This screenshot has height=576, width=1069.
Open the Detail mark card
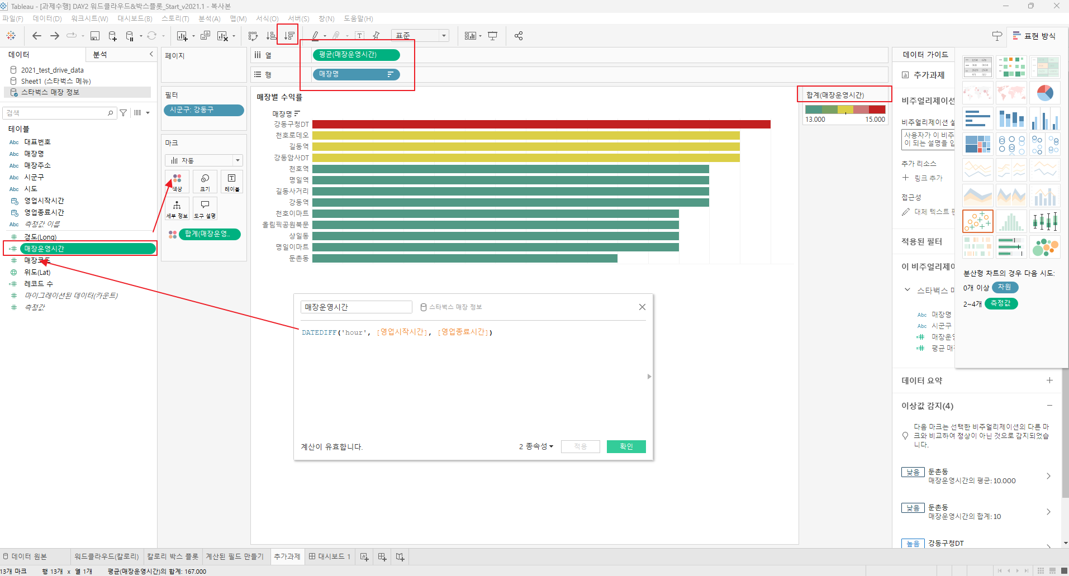point(177,208)
